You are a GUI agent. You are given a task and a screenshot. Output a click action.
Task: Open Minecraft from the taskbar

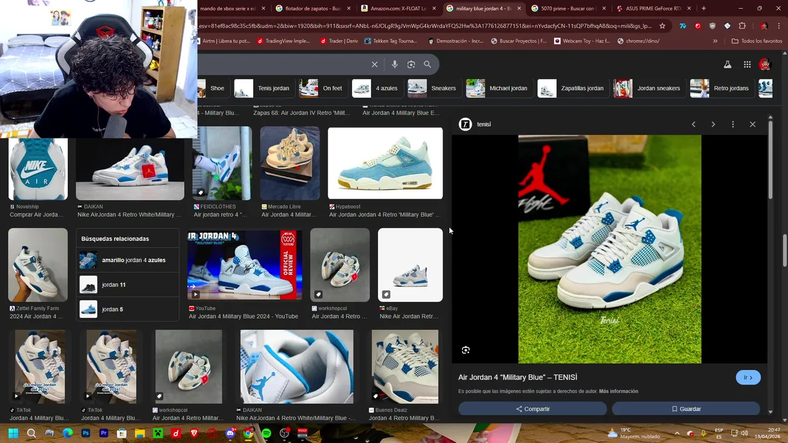pos(158,433)
